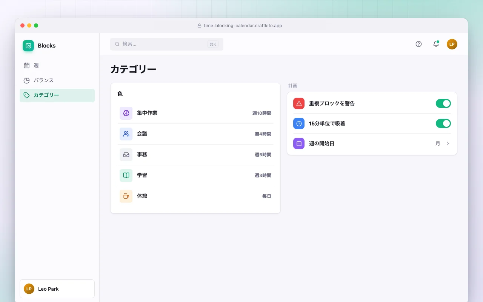Click the week calendar icon in sidebar
The width and height of the screenshot is (483, 302).
click(x=26, y=65)
